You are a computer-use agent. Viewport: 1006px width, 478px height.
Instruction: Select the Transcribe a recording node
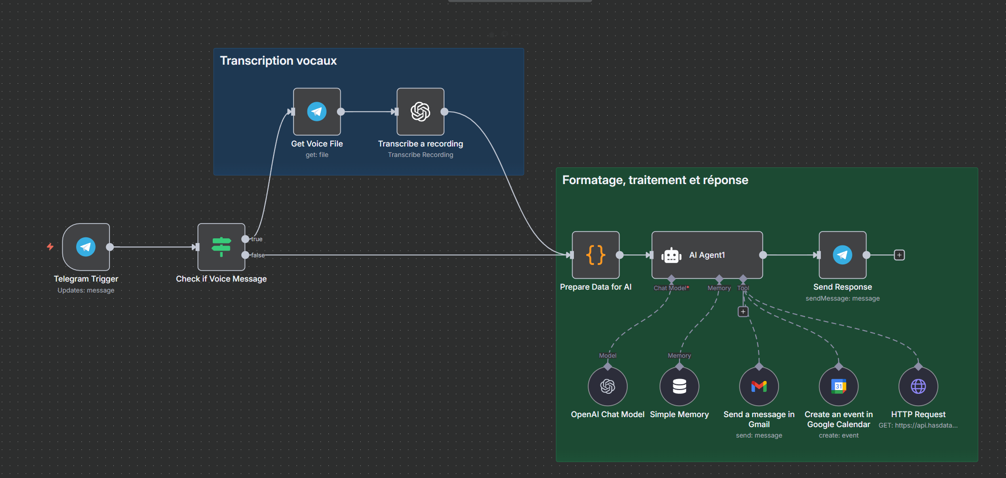point(420,112)
